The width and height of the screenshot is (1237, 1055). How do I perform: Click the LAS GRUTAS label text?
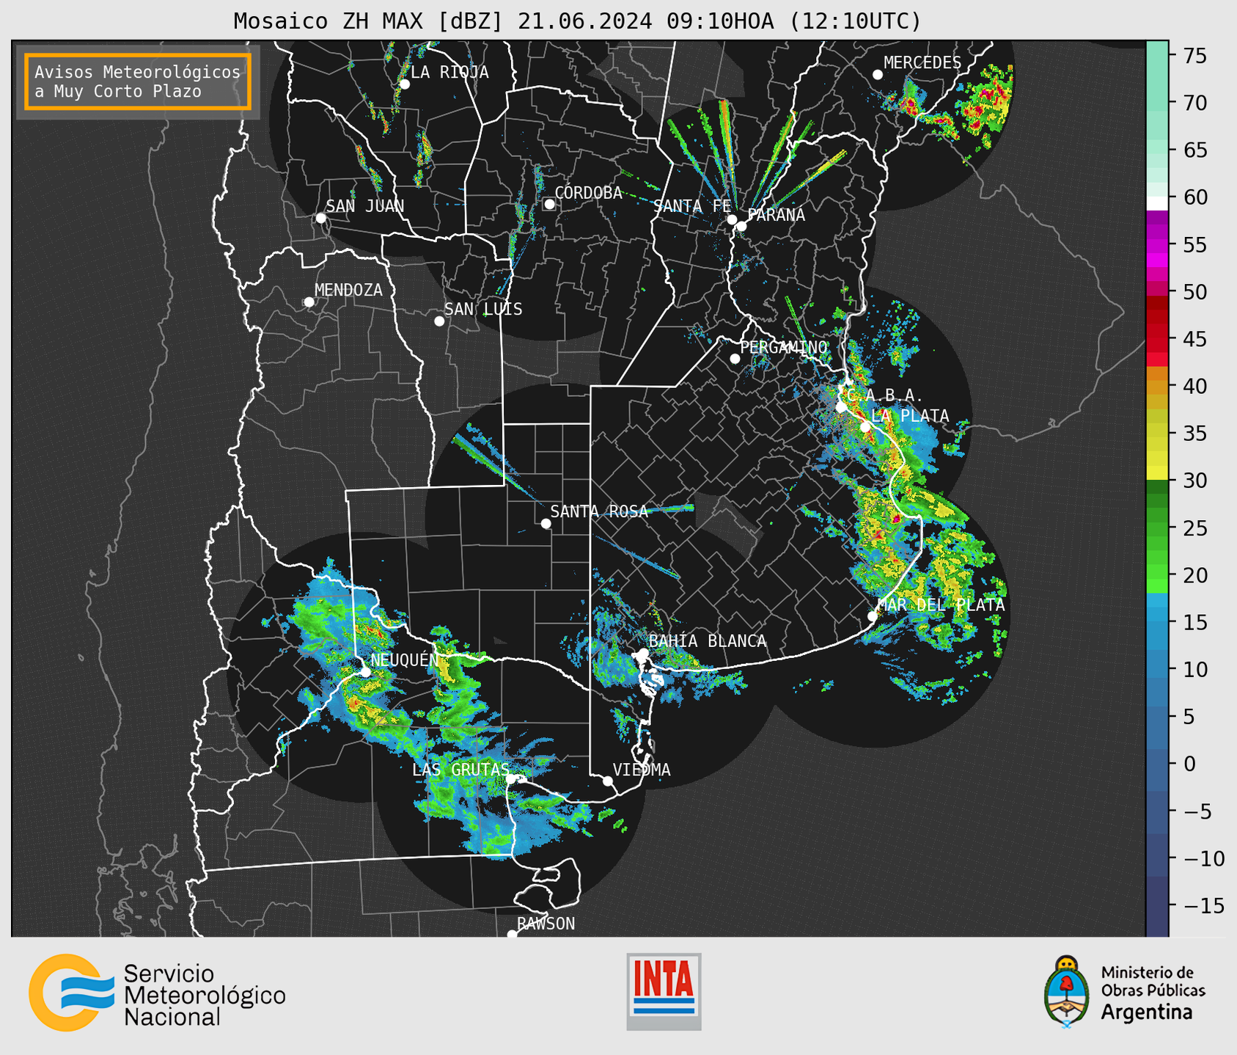click(460, 770)
